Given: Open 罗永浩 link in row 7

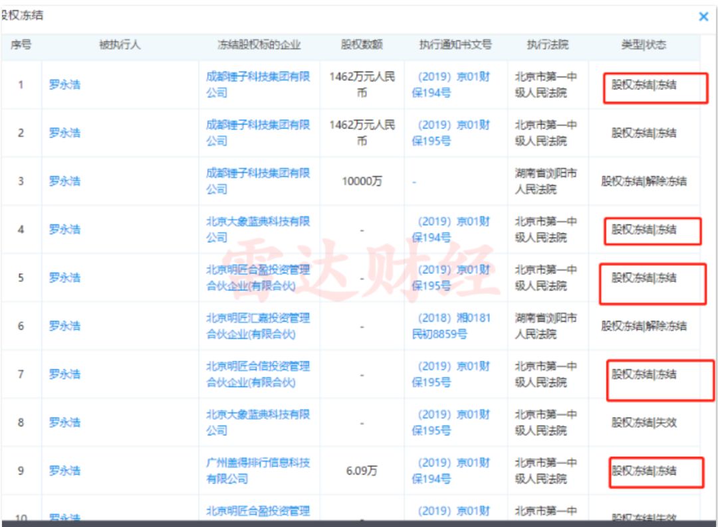Looking at the screenshot, I should click(x=64, y=374).
